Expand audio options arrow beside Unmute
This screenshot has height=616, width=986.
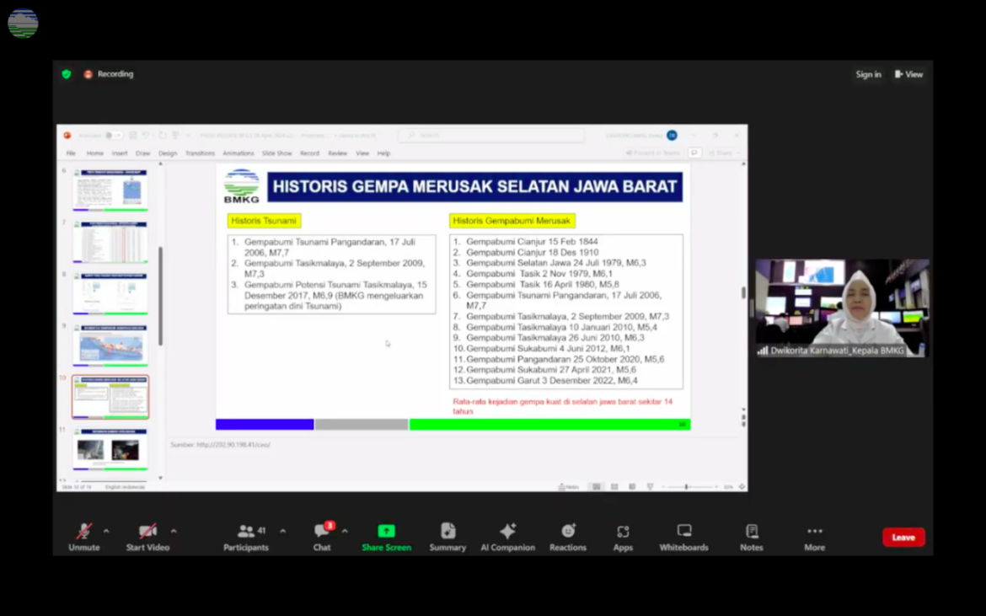pyautogui.click(x=106, y=532)
